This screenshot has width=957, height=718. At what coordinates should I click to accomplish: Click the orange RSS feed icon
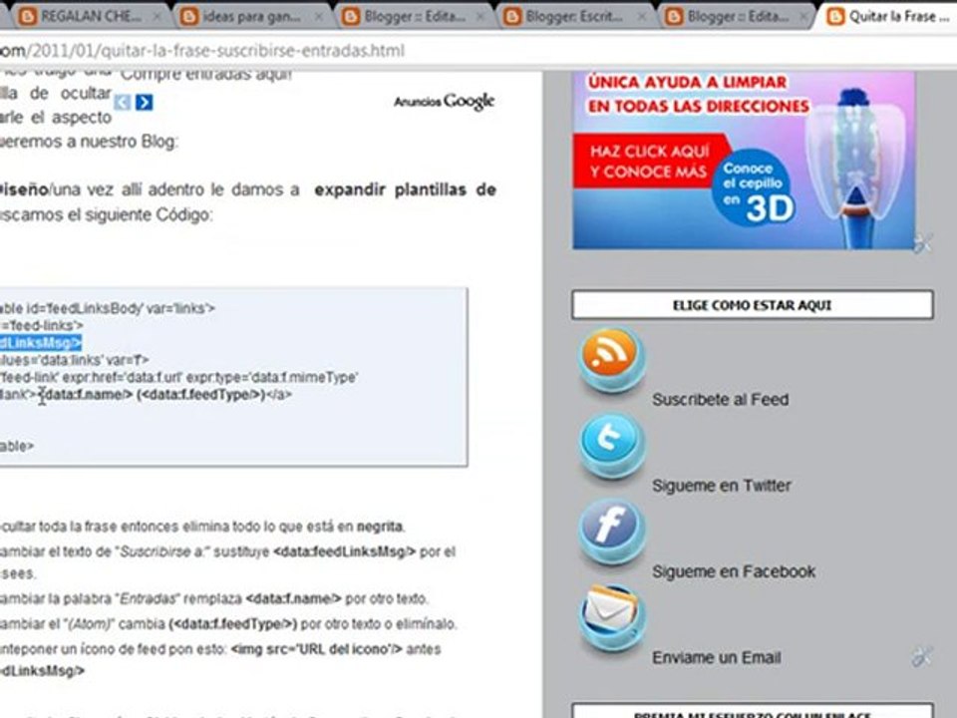(610, 359)
